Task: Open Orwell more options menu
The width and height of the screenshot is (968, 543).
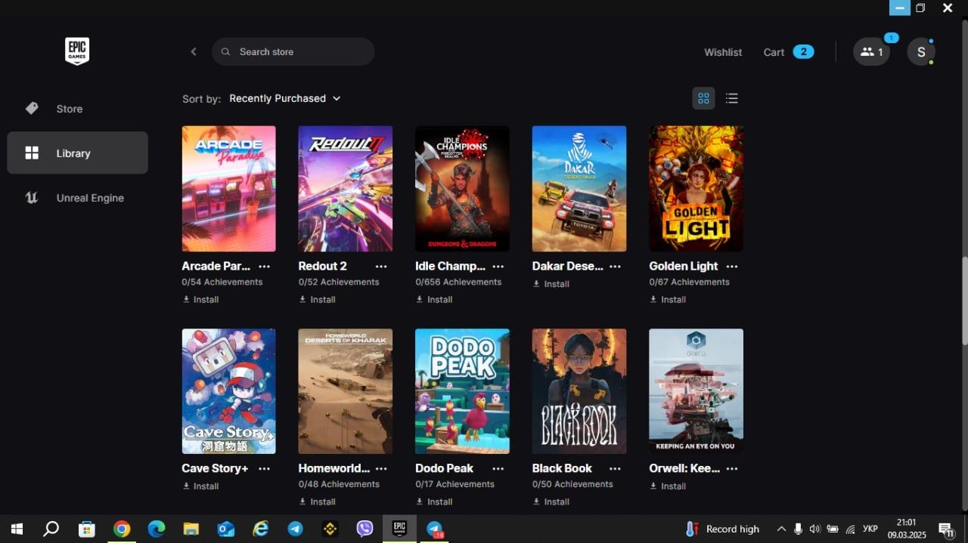Action: pyautogui.click(x=731, y=469)
